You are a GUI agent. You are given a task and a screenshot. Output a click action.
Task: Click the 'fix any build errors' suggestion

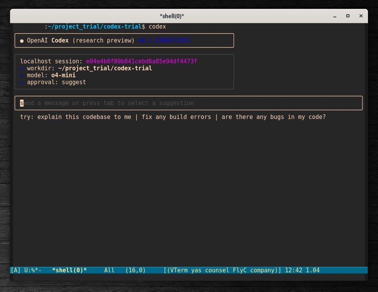pos(176,117)
